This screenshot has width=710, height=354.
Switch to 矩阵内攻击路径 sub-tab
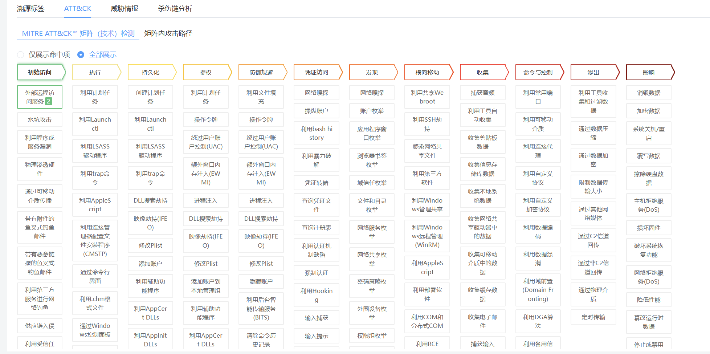tap(168, 33)
